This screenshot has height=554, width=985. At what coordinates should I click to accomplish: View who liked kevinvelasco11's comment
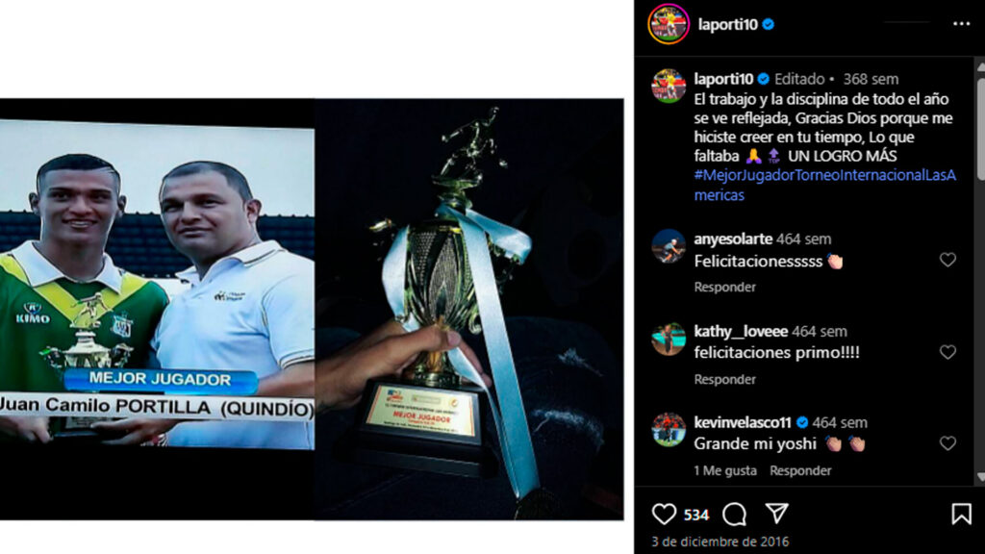pyautogui.click(x=725, y=470)
